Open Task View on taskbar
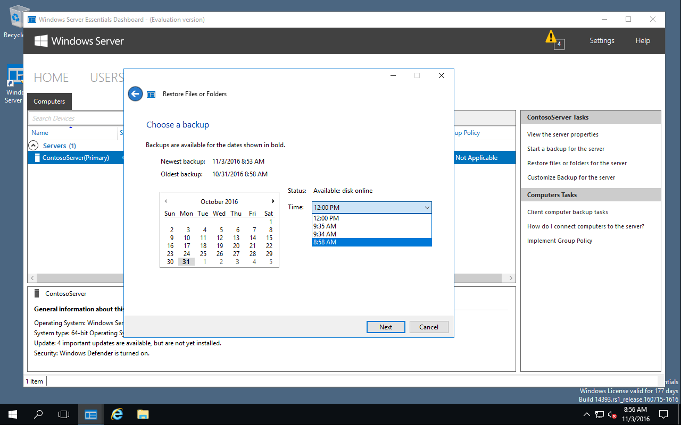 click(x=64, y=414)
